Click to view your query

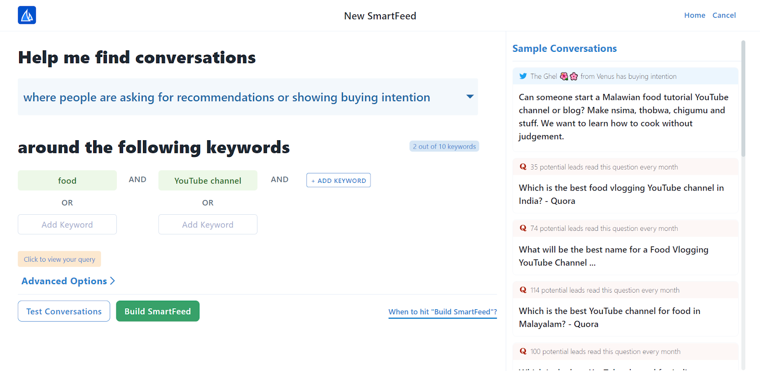pos(59,259)
